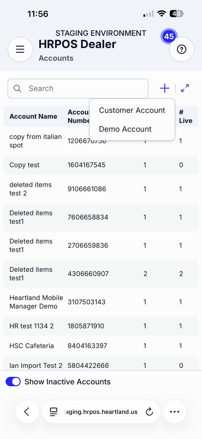Focus the Search input field

click(x=78, y=89)
